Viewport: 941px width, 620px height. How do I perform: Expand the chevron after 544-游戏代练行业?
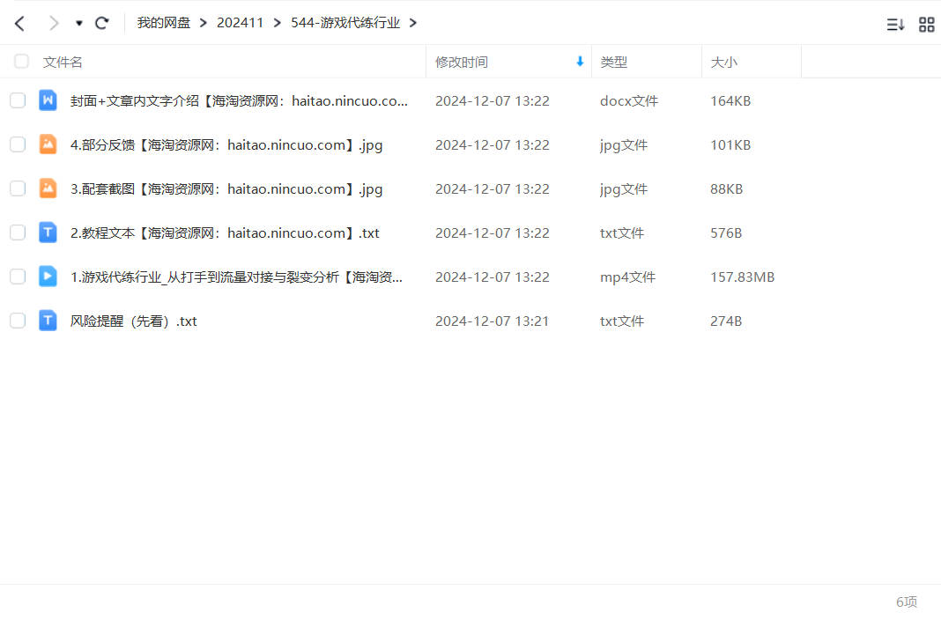pos(413,23)
